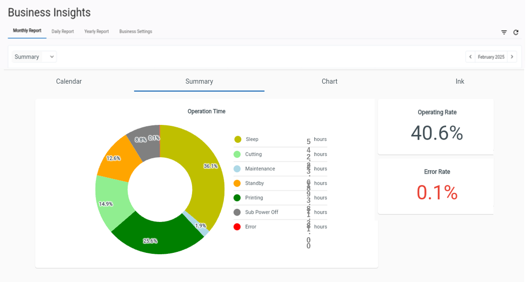
Task: Open the Chart view tab
Action: click(x=329, y=81)
